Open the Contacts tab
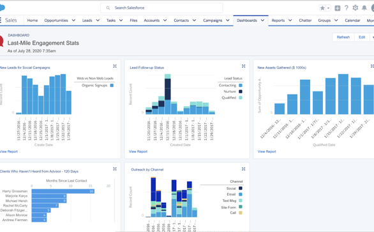The height and width of the screenshot is (232, 374). (181, 20)
